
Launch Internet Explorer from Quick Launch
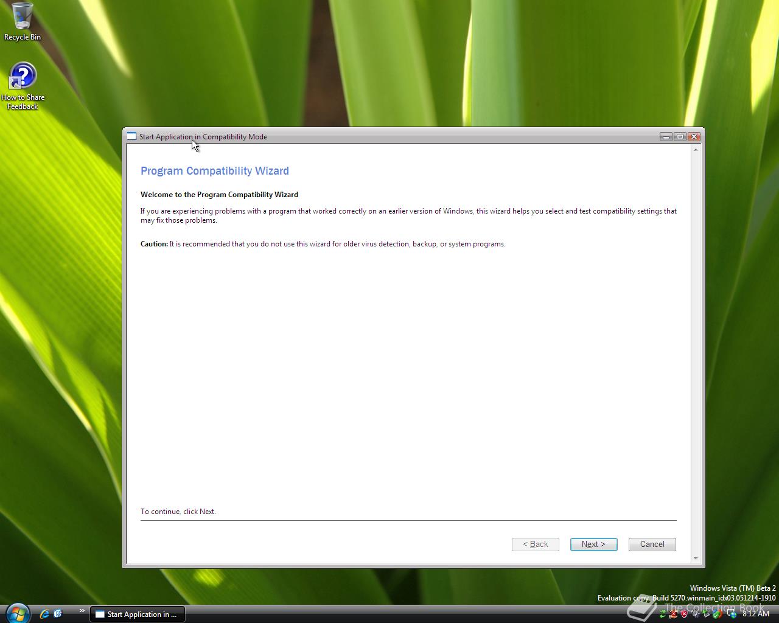[x=44, y=614]
